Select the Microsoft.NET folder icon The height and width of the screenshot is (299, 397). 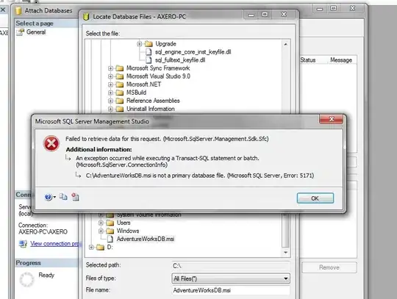pos(120,84)
